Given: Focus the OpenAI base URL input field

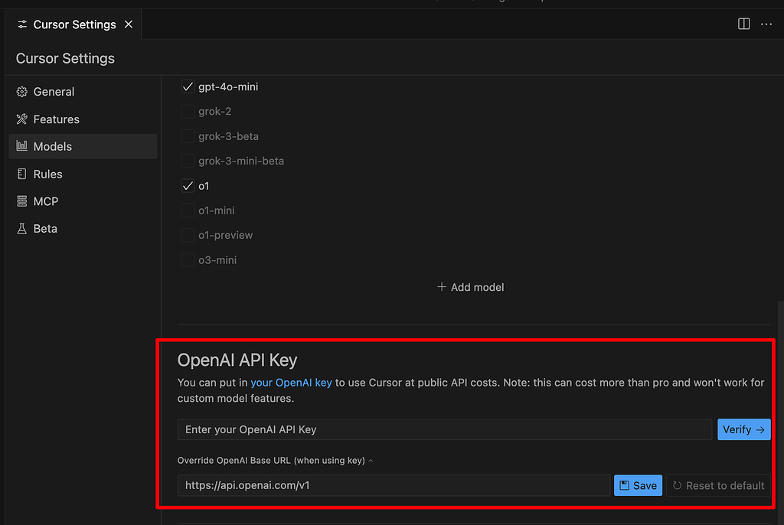Looking at the screenshot, I should [x=394, y=485].
